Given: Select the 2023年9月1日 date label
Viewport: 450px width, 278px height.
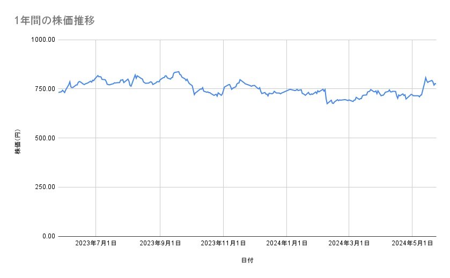Looking at the screenshot, I should pos(160,244).
